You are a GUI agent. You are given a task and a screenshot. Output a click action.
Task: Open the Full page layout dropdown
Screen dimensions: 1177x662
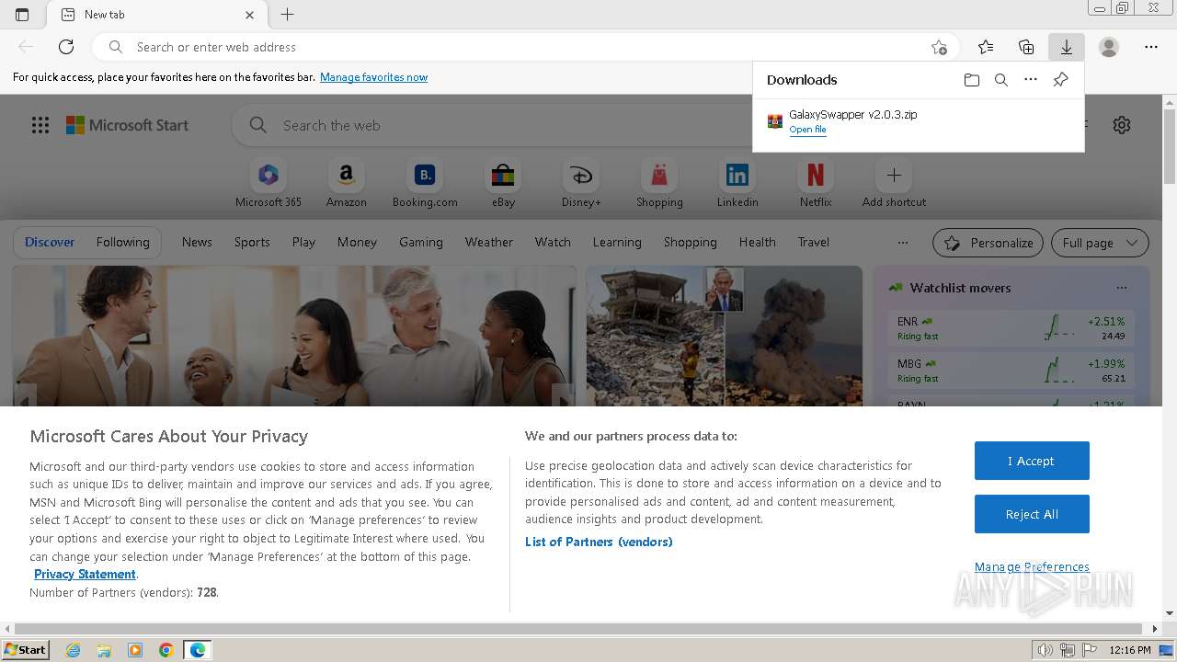(x=1101, y=243)
